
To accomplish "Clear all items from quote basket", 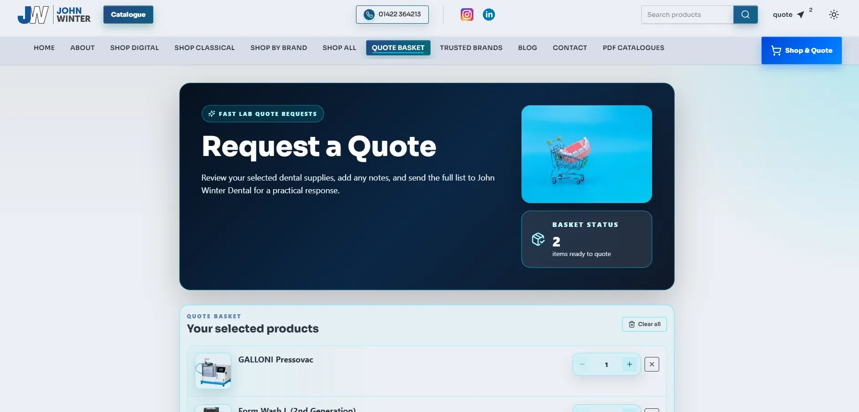I will coord(644,324).
